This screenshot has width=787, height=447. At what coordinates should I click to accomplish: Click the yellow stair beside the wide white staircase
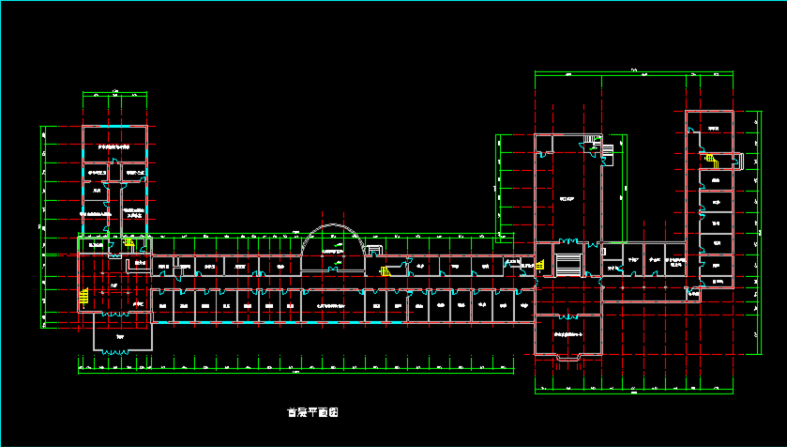coord(540,264)
